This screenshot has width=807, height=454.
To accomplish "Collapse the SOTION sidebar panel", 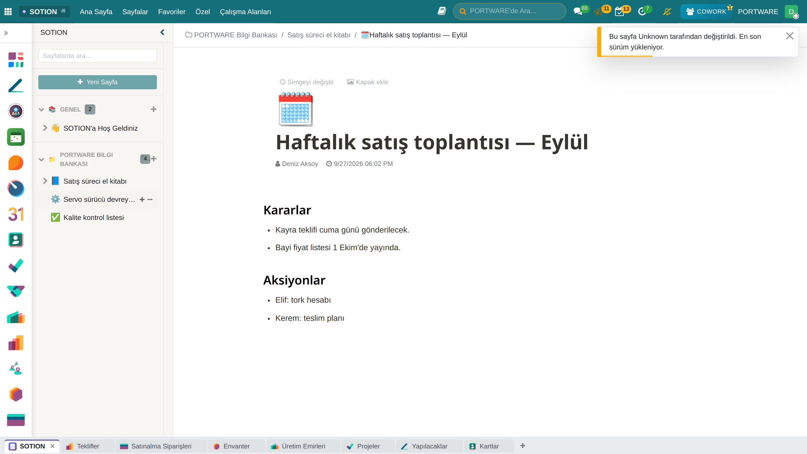I will pyautogui.click(x=162, y=32).
